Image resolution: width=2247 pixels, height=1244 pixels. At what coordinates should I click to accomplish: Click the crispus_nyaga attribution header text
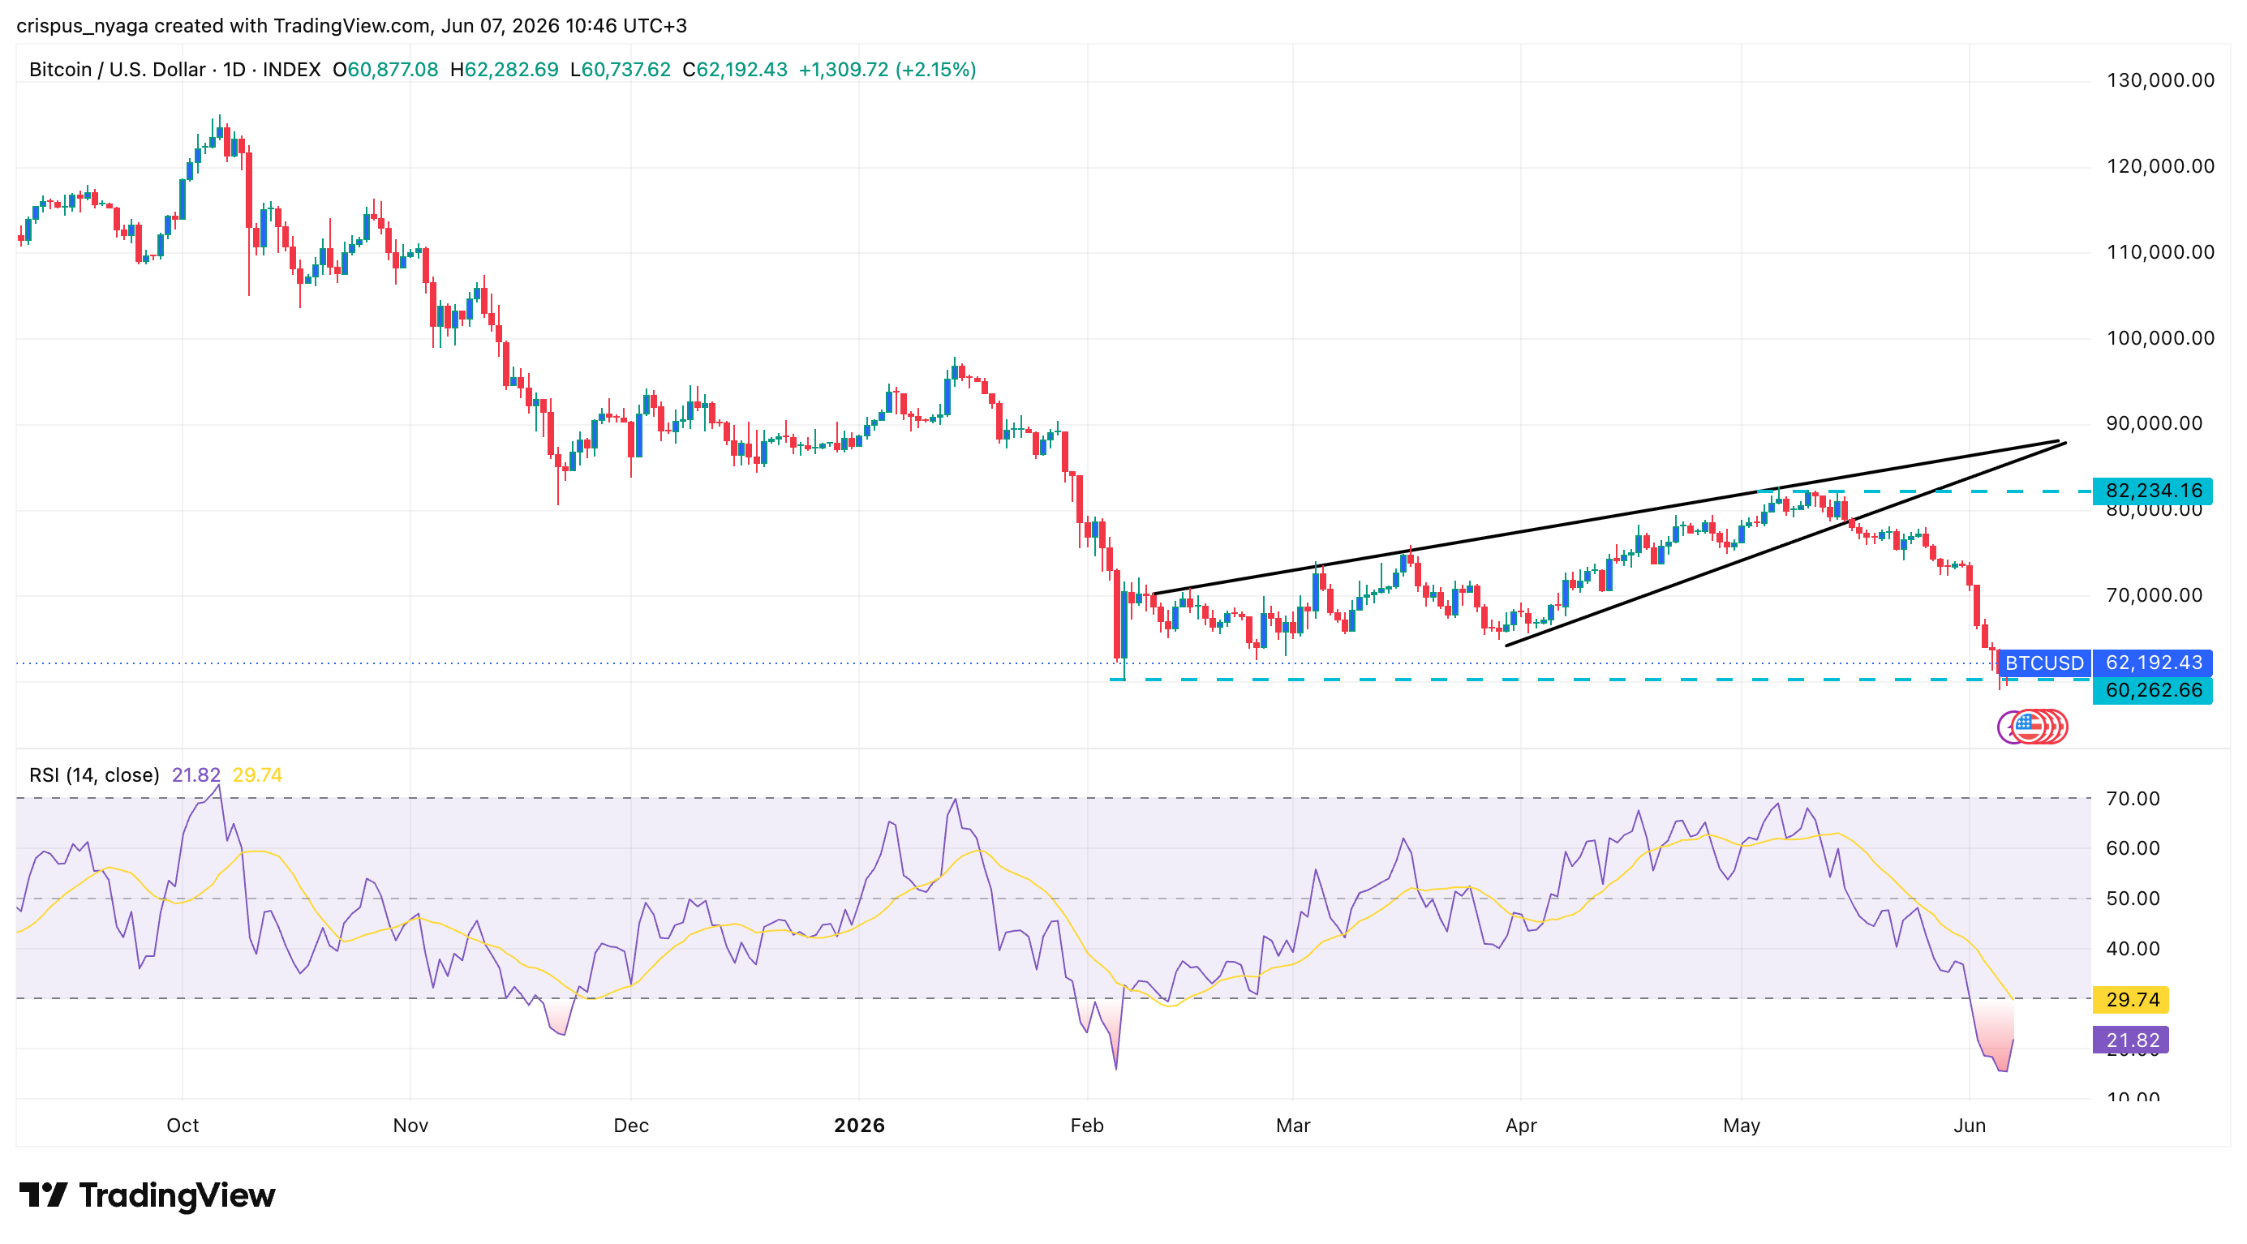tap(351, 25)
